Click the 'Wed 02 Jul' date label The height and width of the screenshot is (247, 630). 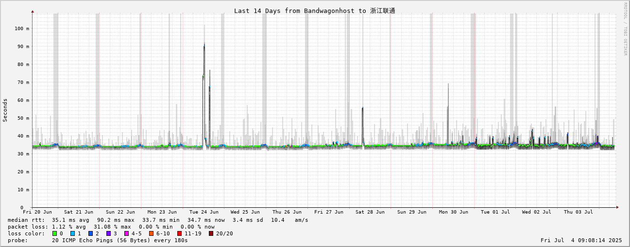537,212
